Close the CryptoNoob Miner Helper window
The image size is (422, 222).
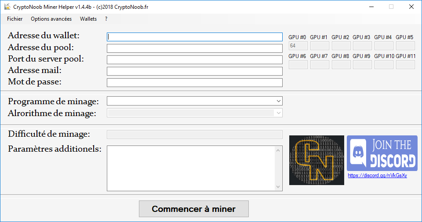coord(411,7)
